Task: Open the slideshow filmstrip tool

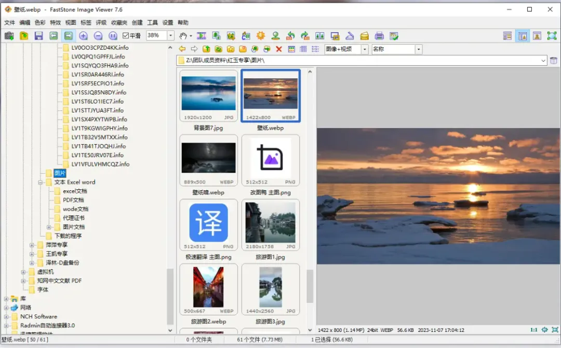Action: pyautogui.click(x=201, y=36)
